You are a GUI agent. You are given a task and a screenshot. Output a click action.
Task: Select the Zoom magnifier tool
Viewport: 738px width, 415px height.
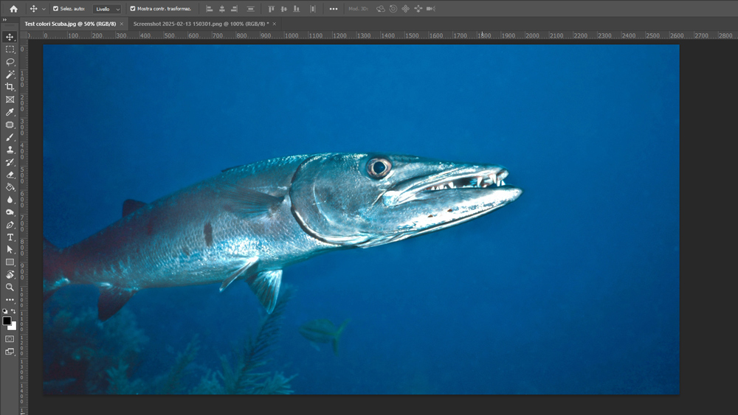(10, 287)
